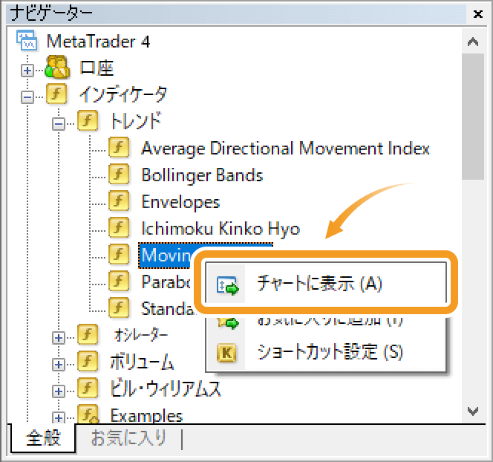
Task: Select Bollinger Bands indicator
Action: pyautogui.click(x=202, y=175)
